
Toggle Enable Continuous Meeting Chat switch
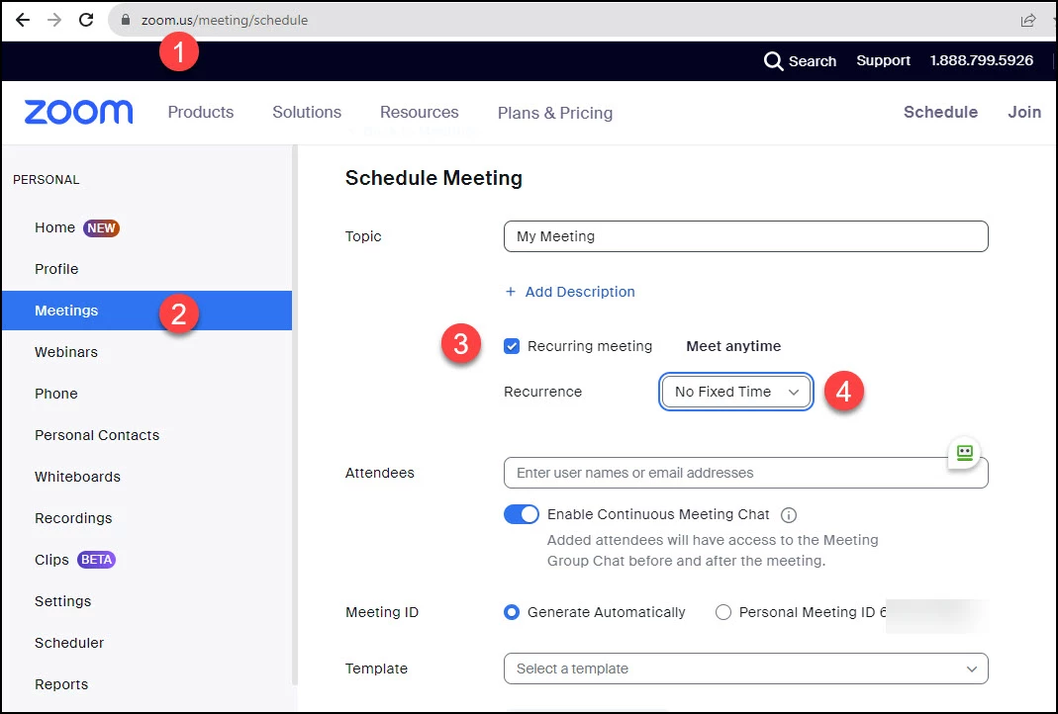coord(522,514)
